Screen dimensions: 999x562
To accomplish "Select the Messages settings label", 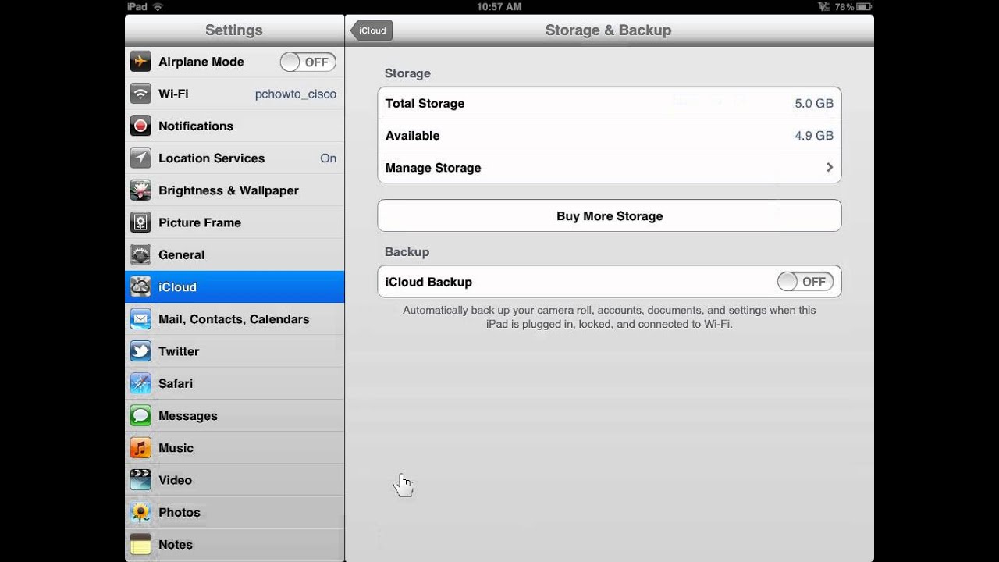I will 188,416.
